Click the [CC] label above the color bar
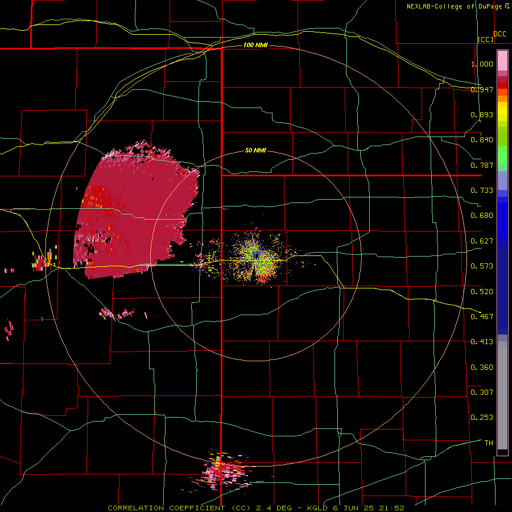The image size is (512, 512). [486, 39]
